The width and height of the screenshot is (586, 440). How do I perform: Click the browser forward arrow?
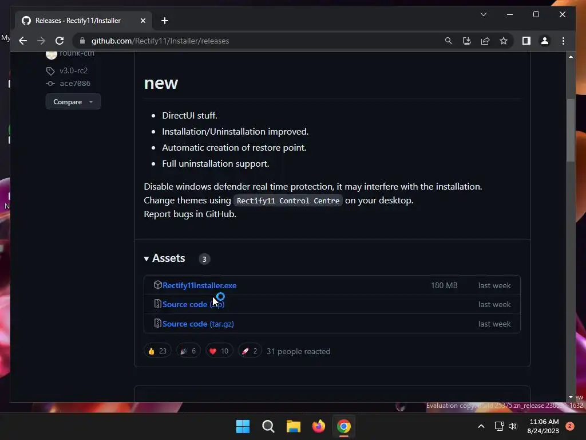point(41,41)
